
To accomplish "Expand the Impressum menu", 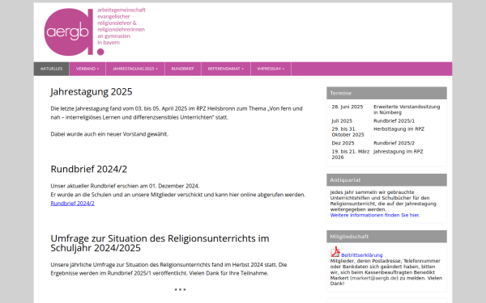I will coord(271,69).
